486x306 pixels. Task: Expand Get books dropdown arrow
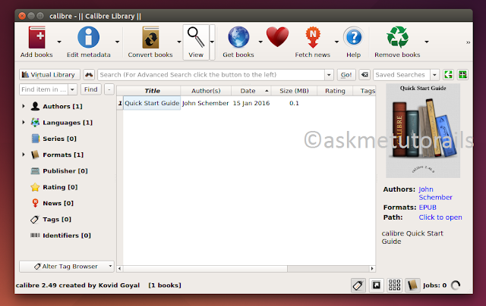260,42
